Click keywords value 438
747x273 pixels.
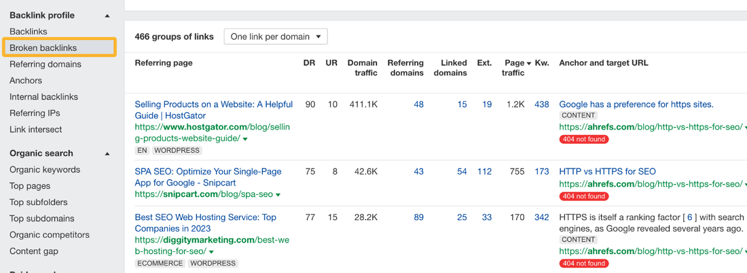coord(542,105)
